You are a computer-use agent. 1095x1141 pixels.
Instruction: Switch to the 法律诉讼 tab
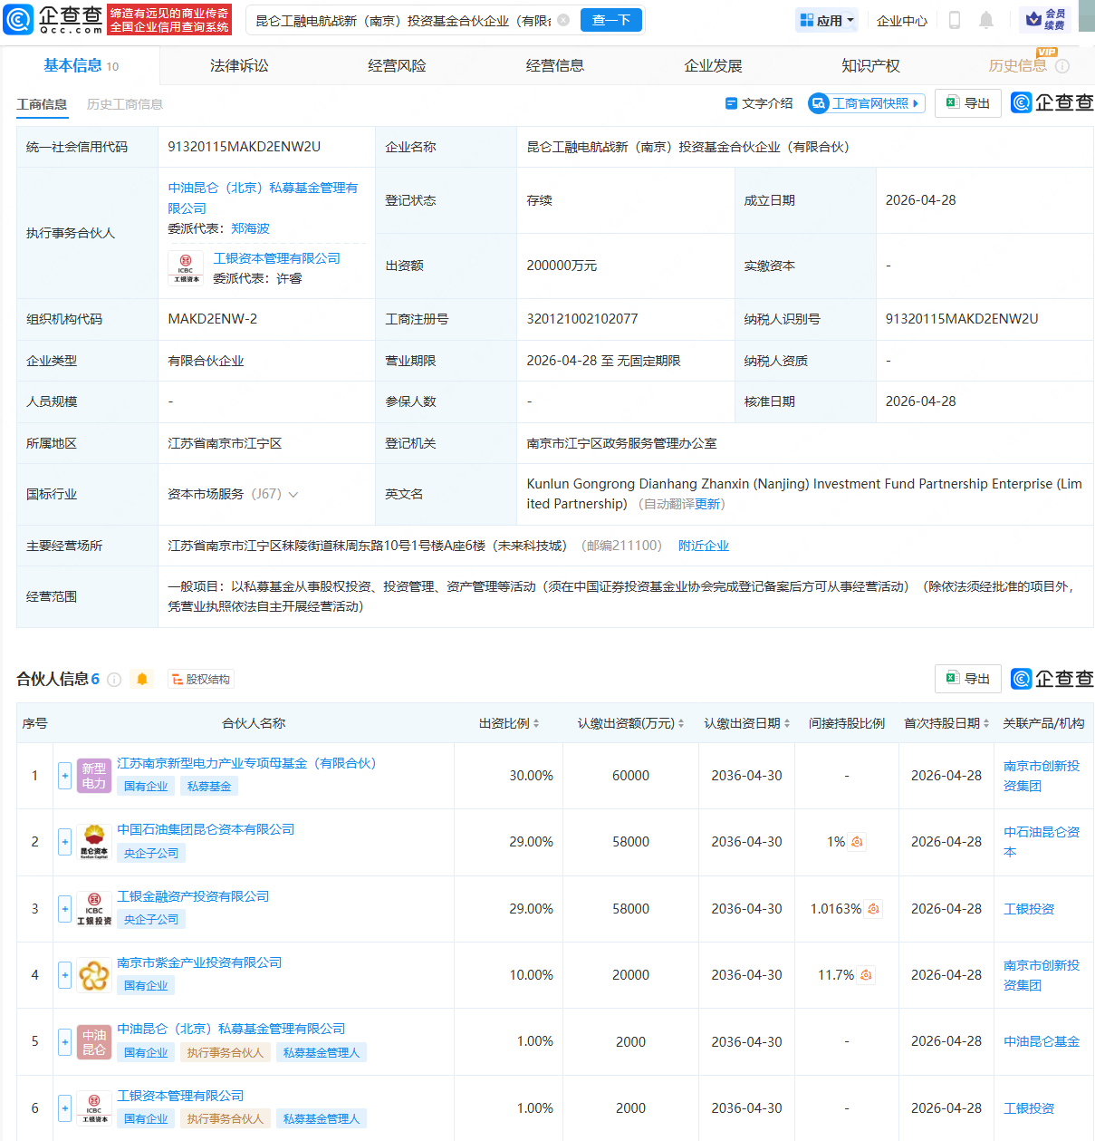(x=239, y=65)
